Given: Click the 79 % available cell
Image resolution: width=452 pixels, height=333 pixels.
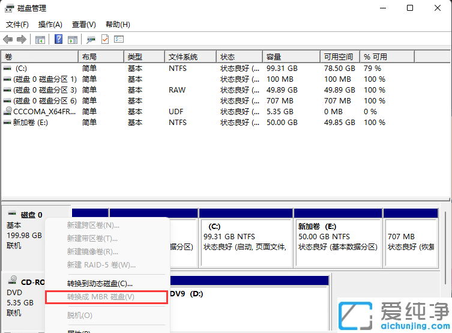Looking at the screenshot, I should click(372, 69).
